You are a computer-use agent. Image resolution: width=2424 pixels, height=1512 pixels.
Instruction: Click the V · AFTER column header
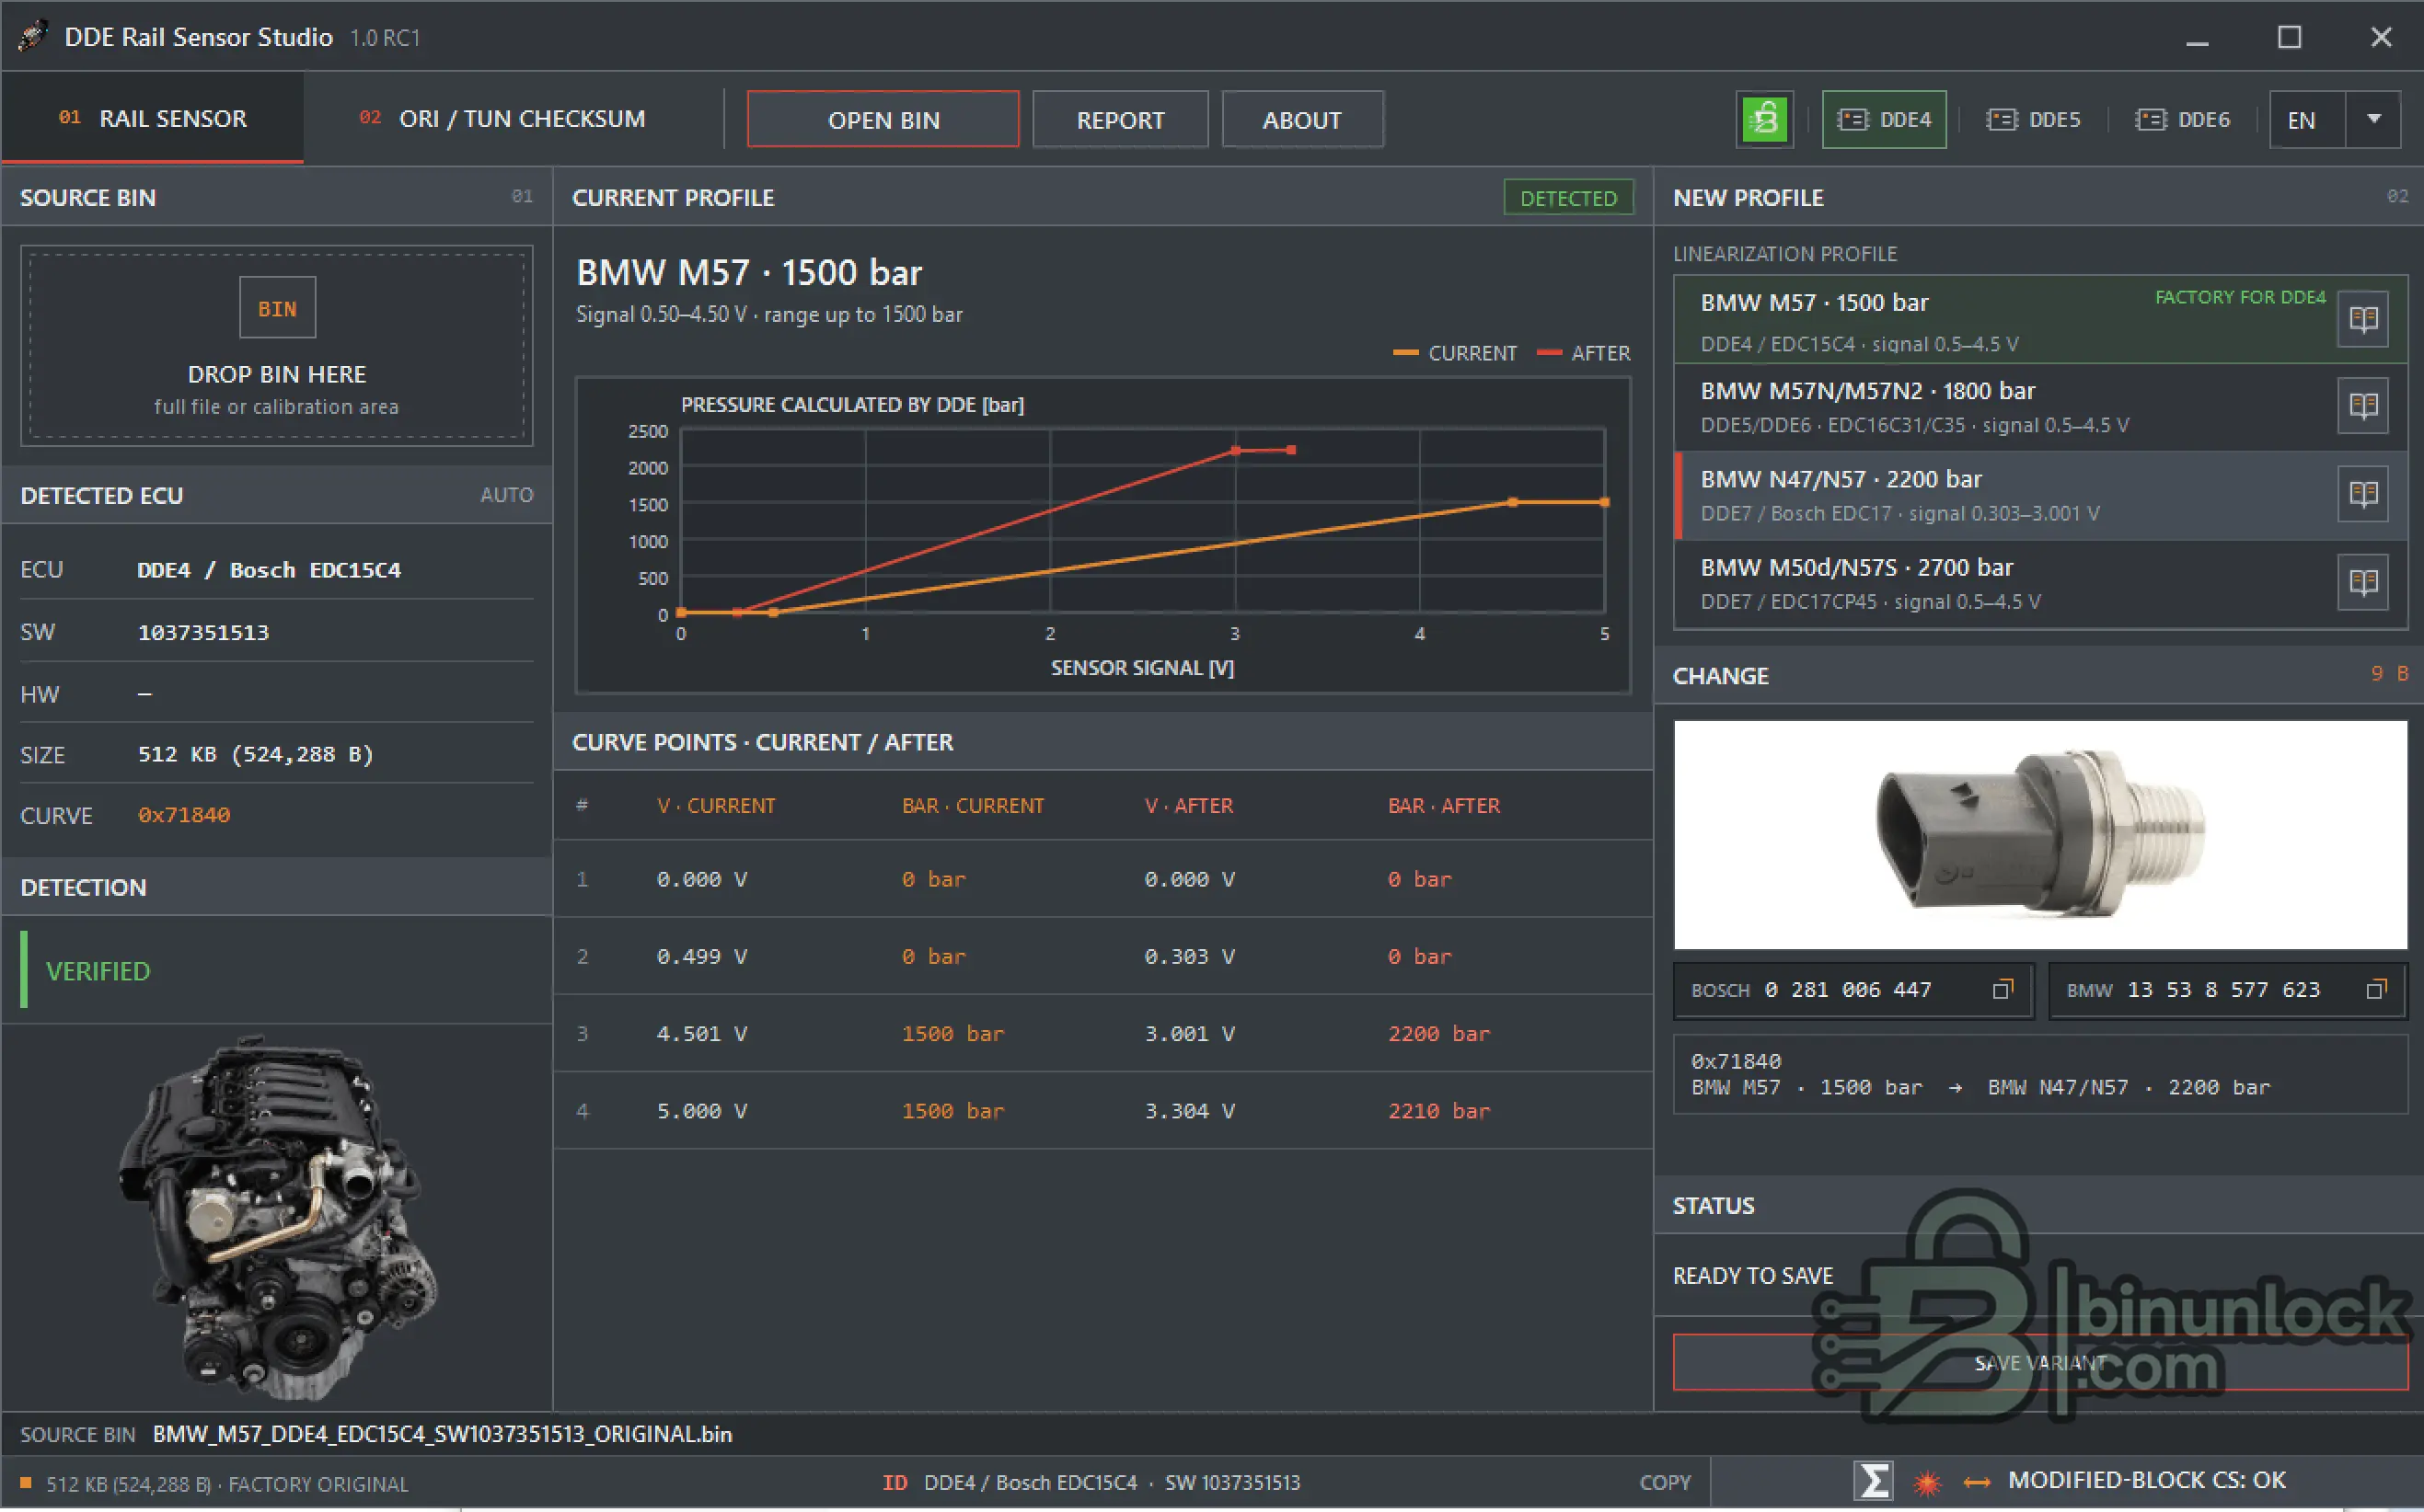1188,806
